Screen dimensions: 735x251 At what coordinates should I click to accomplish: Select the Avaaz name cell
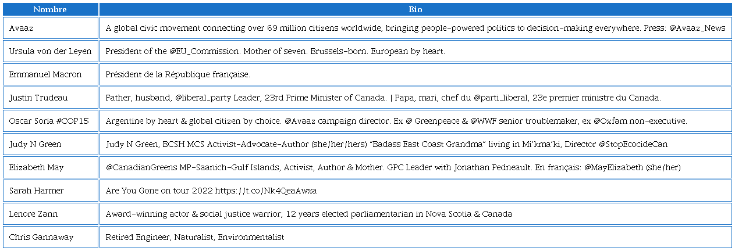[x=50, y=28]
